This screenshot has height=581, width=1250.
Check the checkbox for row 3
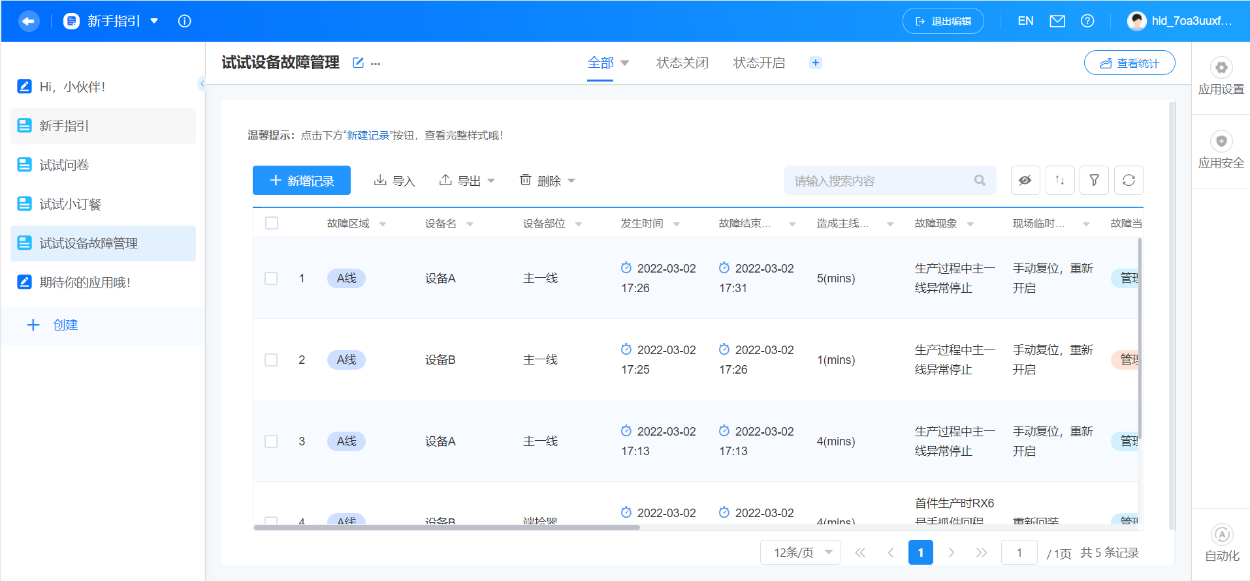pyautogui.click(x=271, y=441)
